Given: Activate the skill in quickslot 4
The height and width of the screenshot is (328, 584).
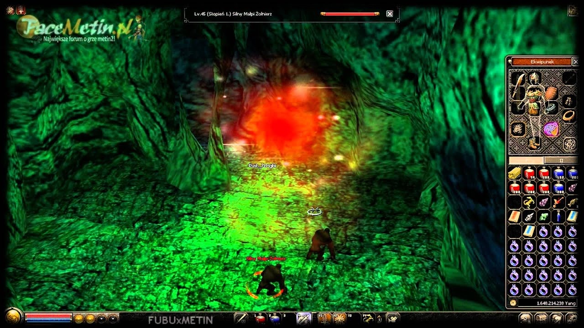Looking at the screenshot, I should click(304, 319).
